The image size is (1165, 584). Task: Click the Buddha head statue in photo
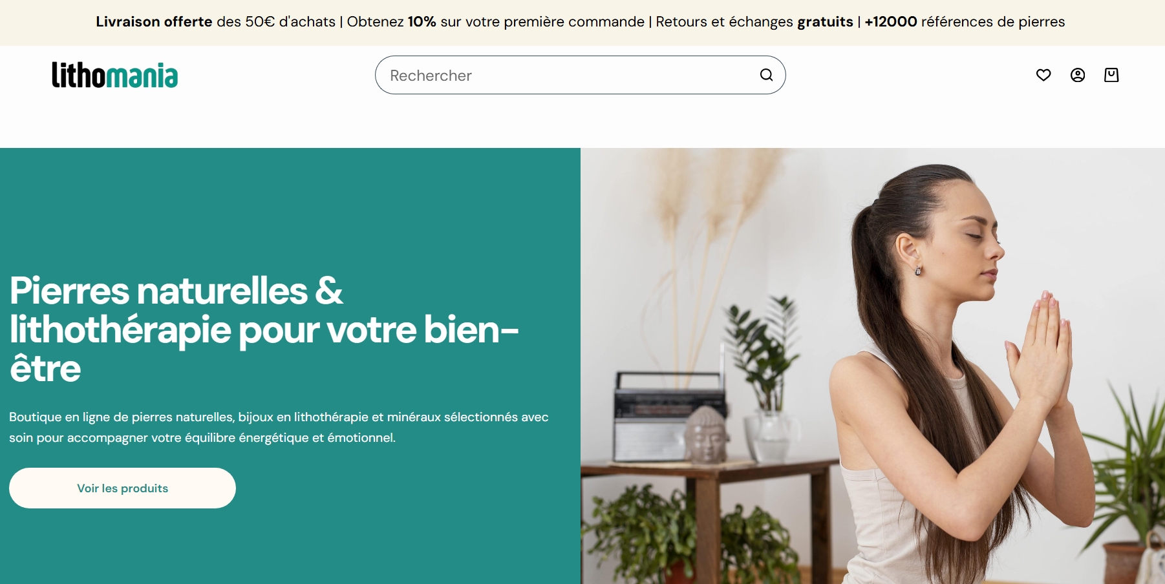coord(707,434)
